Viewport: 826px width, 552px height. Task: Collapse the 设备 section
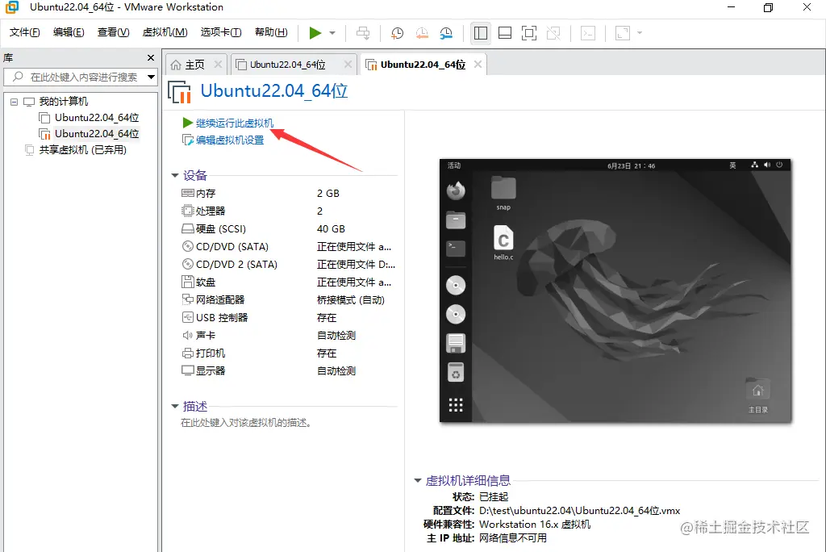coord(175,176)
